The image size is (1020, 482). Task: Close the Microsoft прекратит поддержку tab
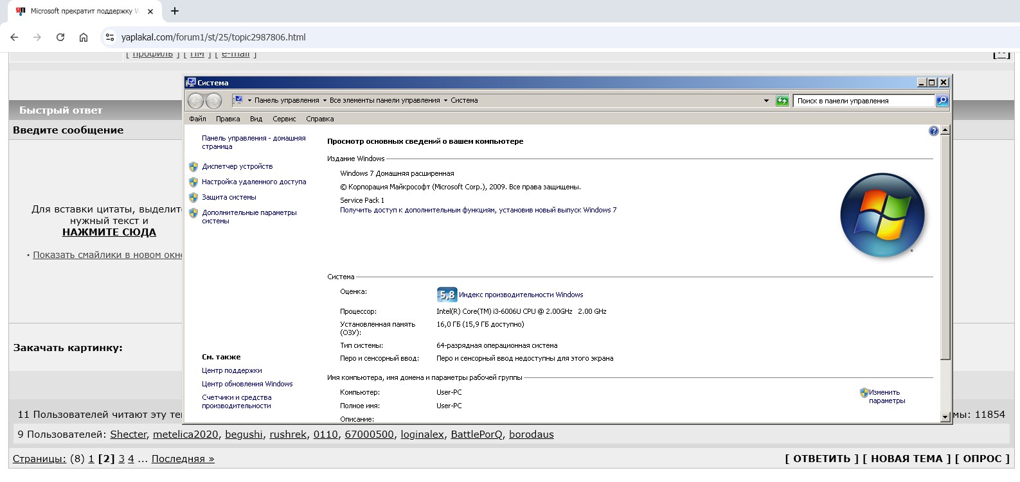pyautogui.click(x=150, y=11)
